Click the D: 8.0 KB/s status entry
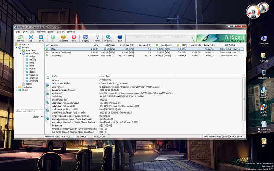274x171 pixels. tap(80, 137)
